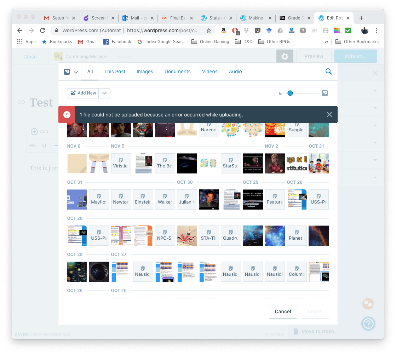Click the large thumbnail size icon
This screenshot has width=396, height=354.
coord(325,93)
